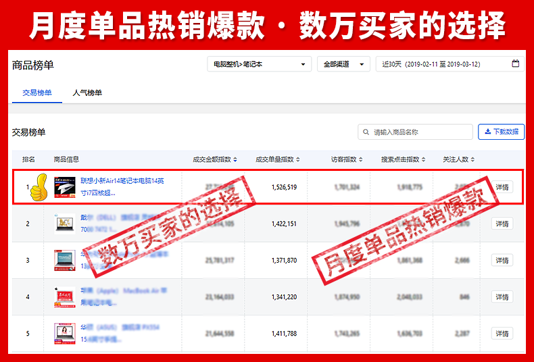
Task: Sort by 成交金额指数 column
Action: pos(215,159)
